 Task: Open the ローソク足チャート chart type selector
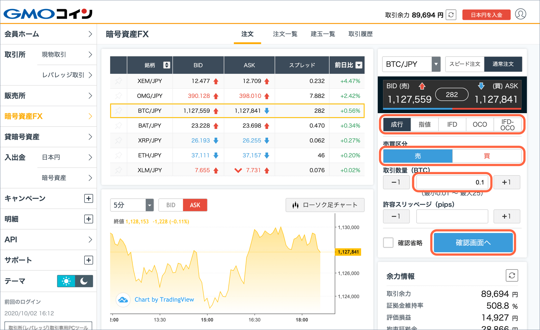[x=325, y=205]
